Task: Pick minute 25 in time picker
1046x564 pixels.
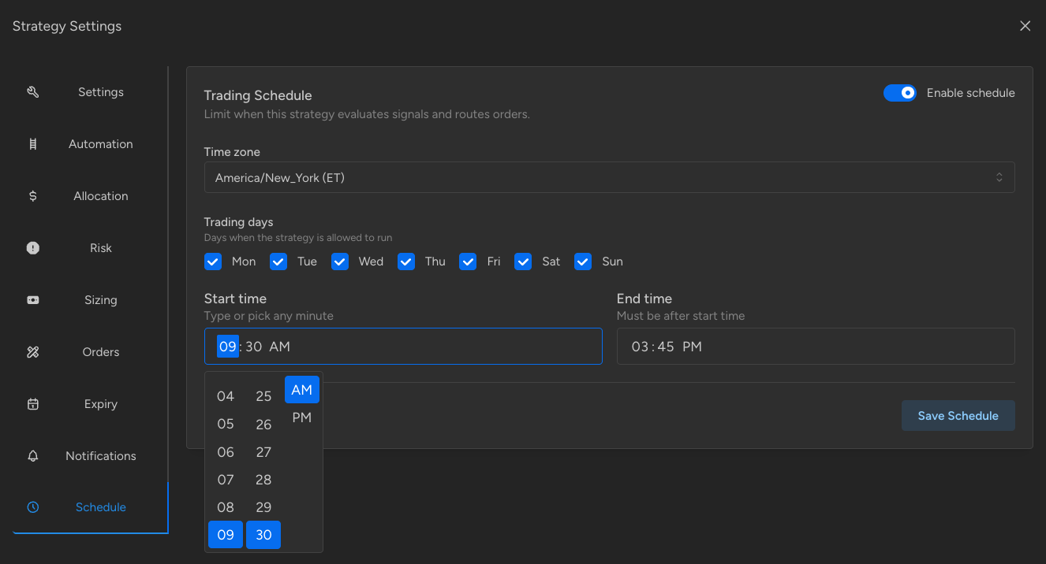Action: 263,396
